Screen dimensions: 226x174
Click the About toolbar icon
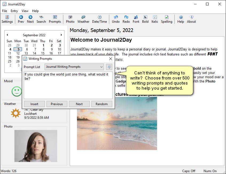(x=192, y=19)
